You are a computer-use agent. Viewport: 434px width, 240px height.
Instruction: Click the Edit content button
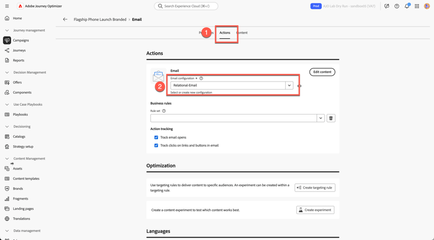322,72
